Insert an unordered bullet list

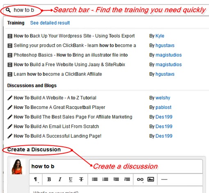coord(95,179)
